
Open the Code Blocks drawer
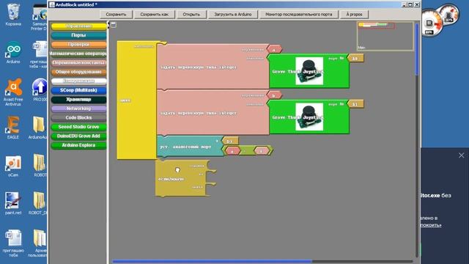(78, 117)
